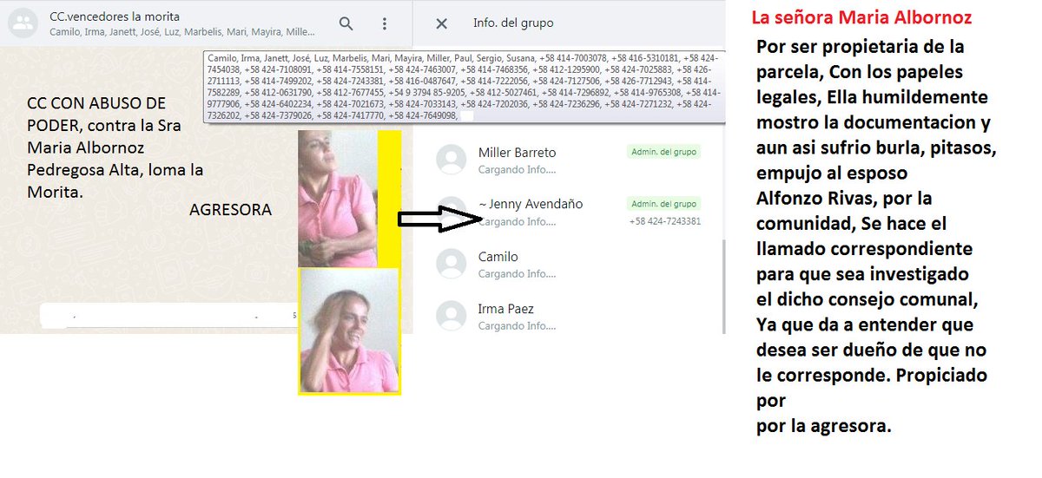The image size is (1042, 478).
Task: Click Admin. del grupo badge beside Jenny Avendaño
Action: pos(663,204)
